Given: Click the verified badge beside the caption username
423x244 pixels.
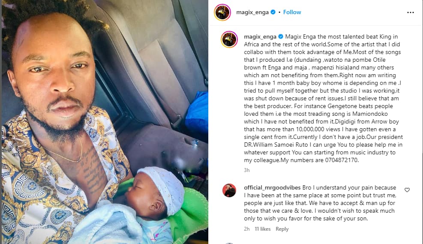Looking at the screenshot, I should point(281,36).
